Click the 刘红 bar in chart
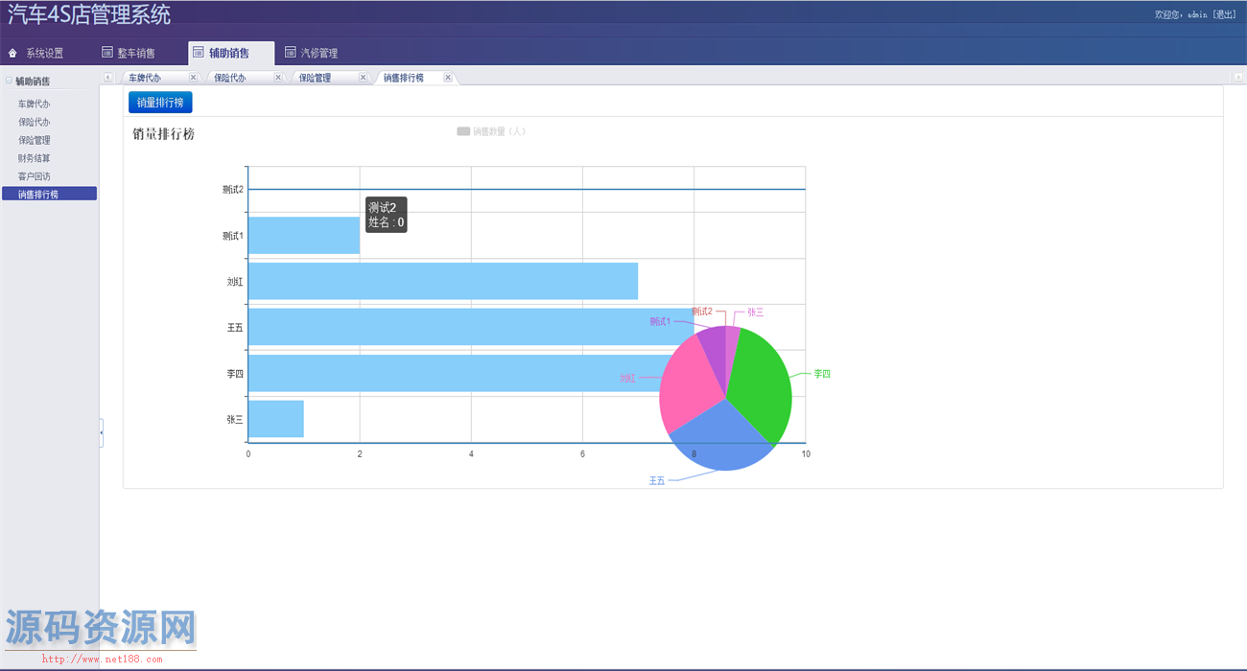 point(442,281)
